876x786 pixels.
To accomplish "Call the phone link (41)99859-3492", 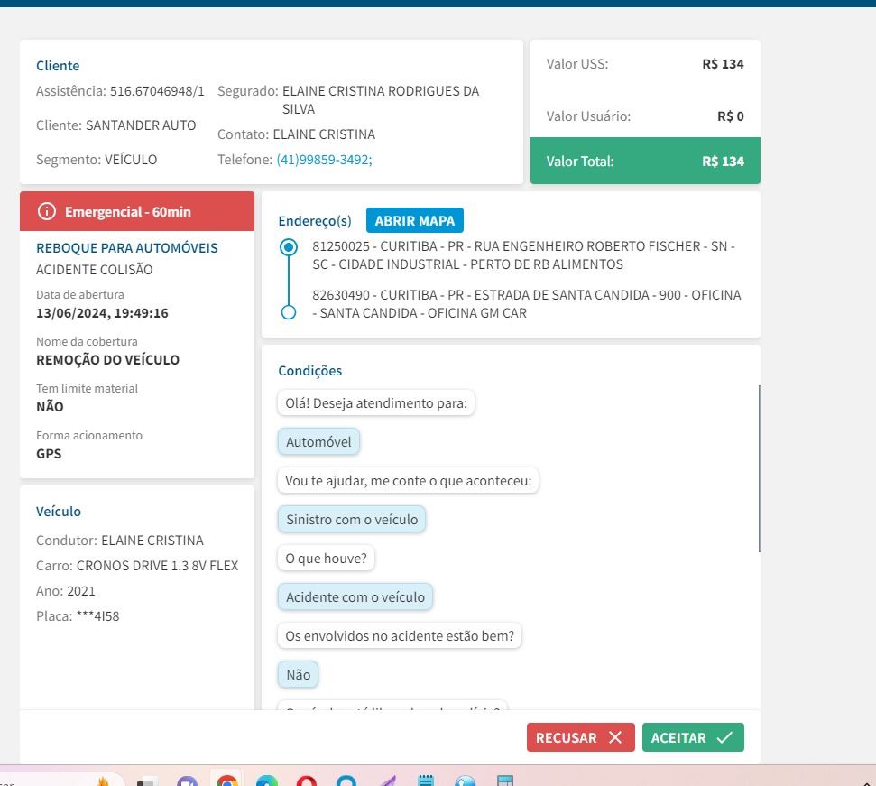I will pos(324,160).
